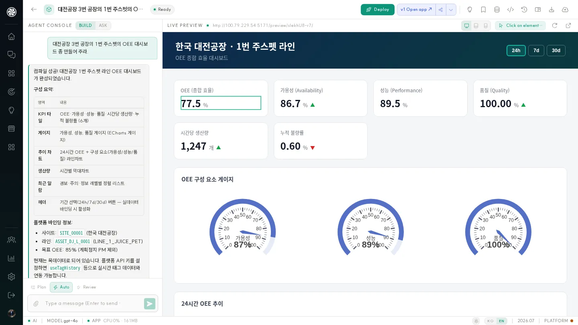Image resolution: width=578 pixels, height=325 pixels.
Task: Click MODEL gpt-4o in status bar
Action: (x=62, y=321)
